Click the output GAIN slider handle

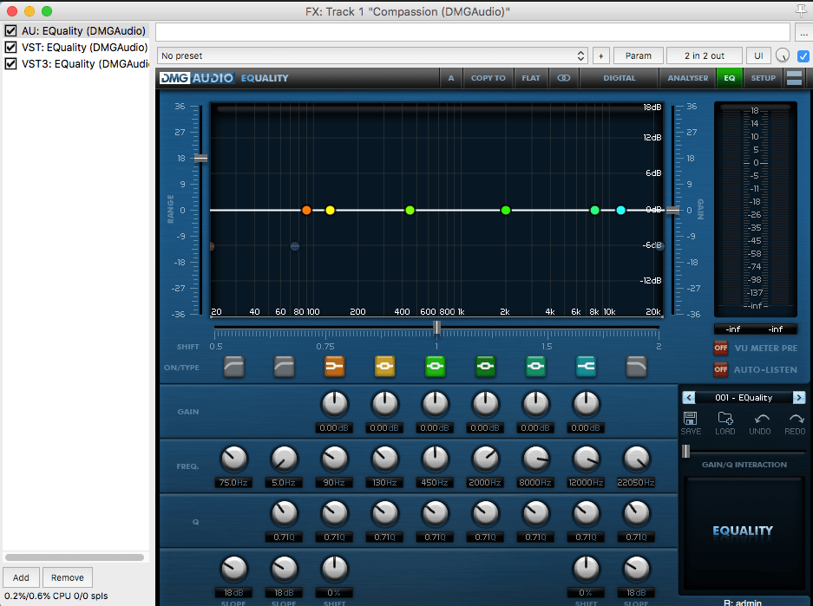[672, 210]
